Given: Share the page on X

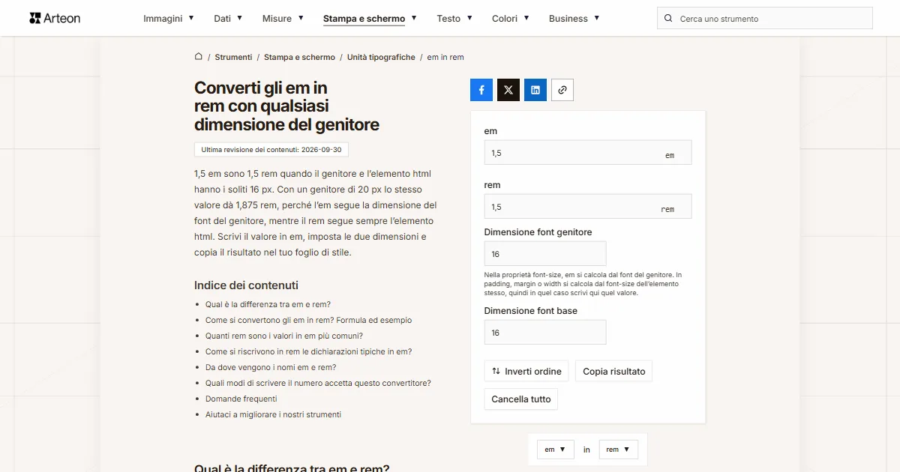Looking at the screenshot, I should point(508,90).
